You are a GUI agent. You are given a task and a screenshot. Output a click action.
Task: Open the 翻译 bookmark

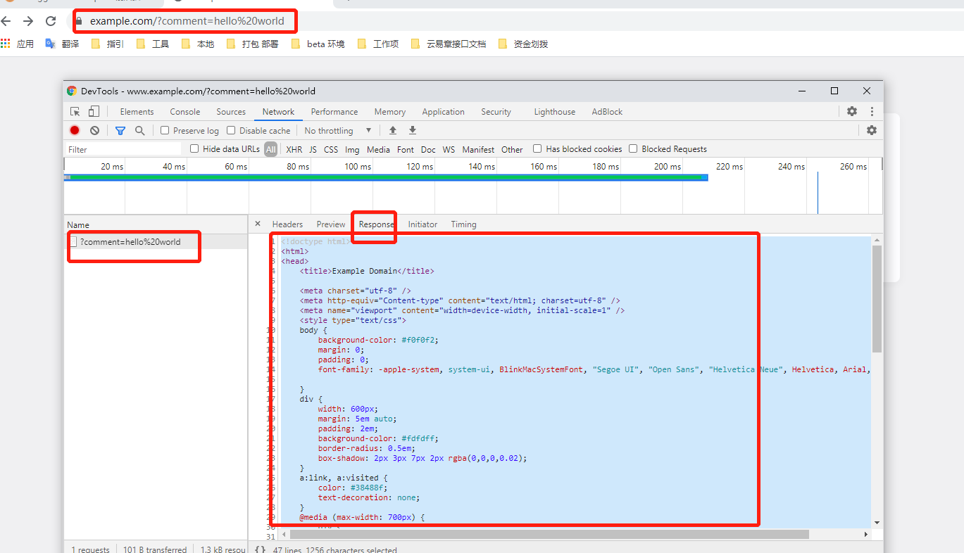(62, 44)
